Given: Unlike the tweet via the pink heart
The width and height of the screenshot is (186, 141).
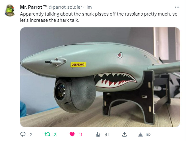Looking at the screenshot, I should pyautogui.click(x=72, y=134).
